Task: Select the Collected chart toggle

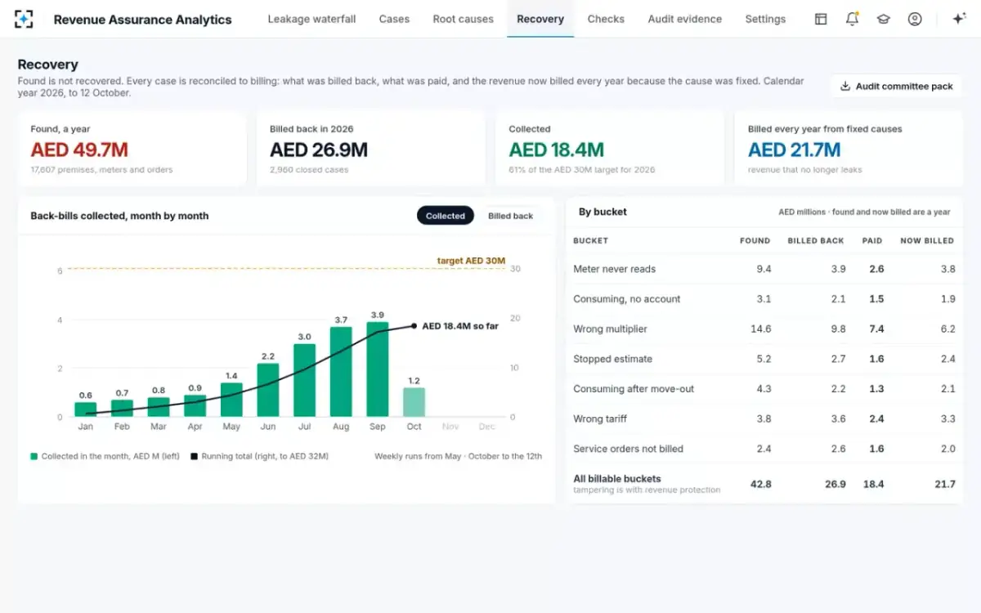Action: click(x=446, y=216)
